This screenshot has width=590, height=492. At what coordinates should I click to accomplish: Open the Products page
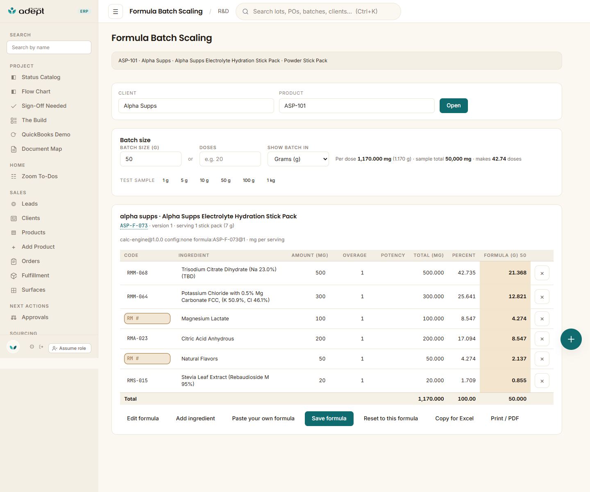click(34, 232)
